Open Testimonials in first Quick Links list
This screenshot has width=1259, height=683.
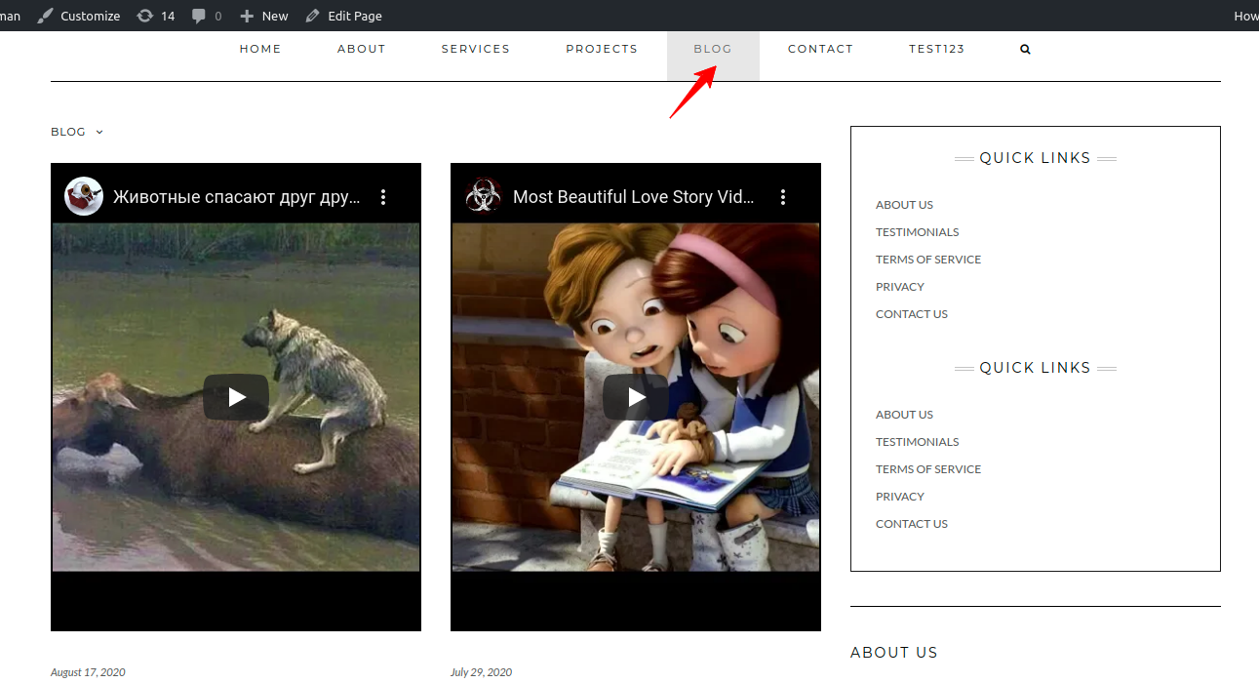click(917, 232)
